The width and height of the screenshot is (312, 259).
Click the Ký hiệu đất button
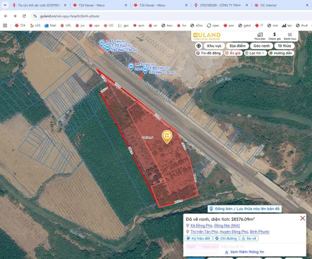199,238
